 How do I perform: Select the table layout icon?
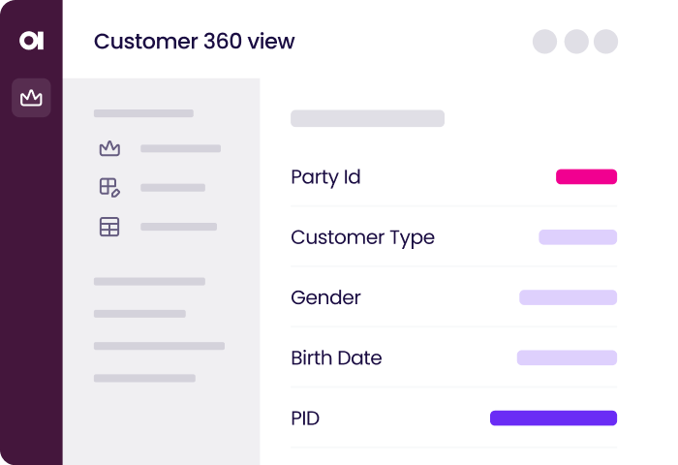pos(109,227)
